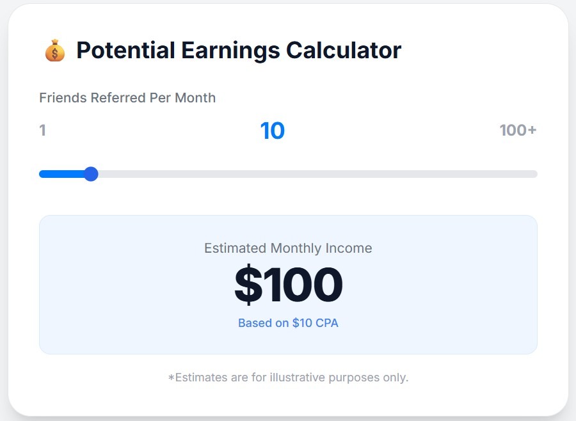Click the asterisk before the "Estimates" disclaimer
Image resolution: width=576 pixels, height=421 pixels.
[x=171, y=377]
